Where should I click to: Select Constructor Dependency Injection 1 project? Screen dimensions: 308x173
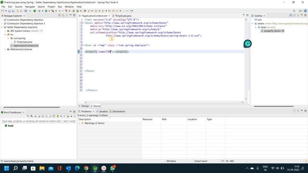coord(26,24)
